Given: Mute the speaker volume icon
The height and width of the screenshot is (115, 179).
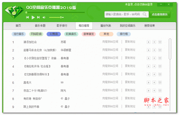Looking at the screenshot, I should (x=44, y=17).
